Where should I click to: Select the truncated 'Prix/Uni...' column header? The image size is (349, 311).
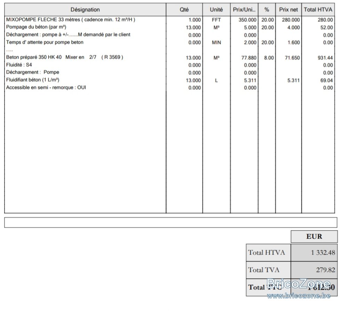tap(244, 9)
